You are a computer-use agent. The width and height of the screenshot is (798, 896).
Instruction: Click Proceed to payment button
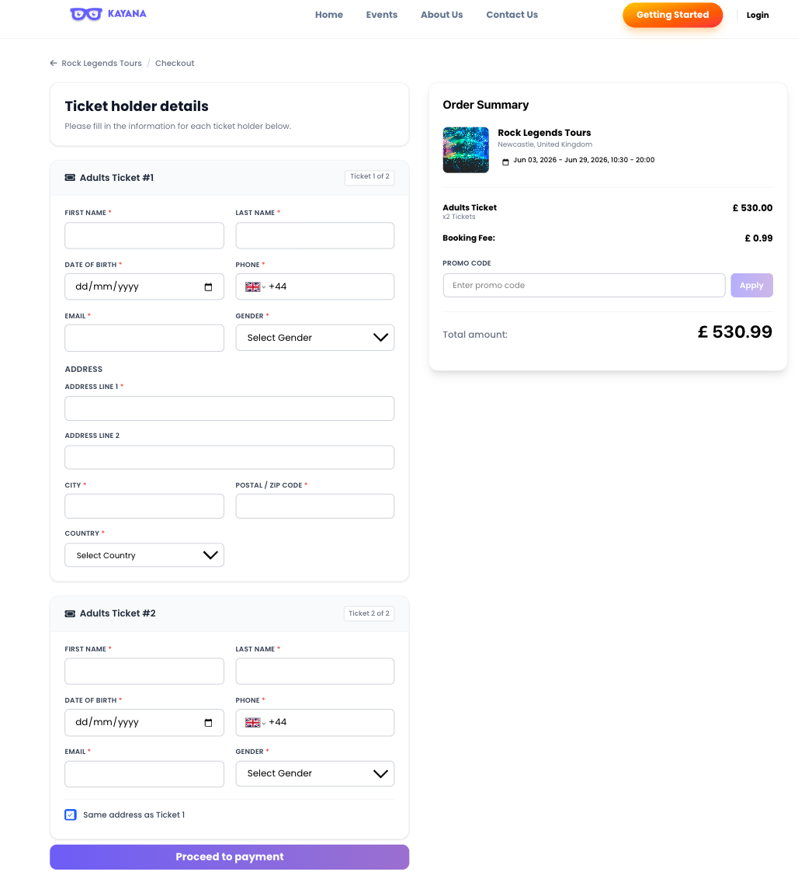(229, 857)
